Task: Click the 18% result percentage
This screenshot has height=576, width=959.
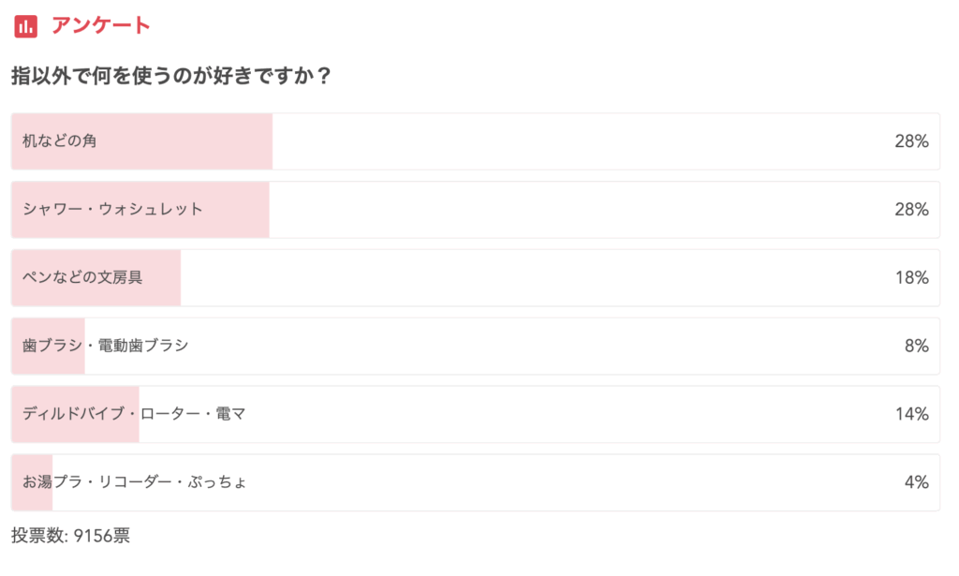Action: click(911, 278)
